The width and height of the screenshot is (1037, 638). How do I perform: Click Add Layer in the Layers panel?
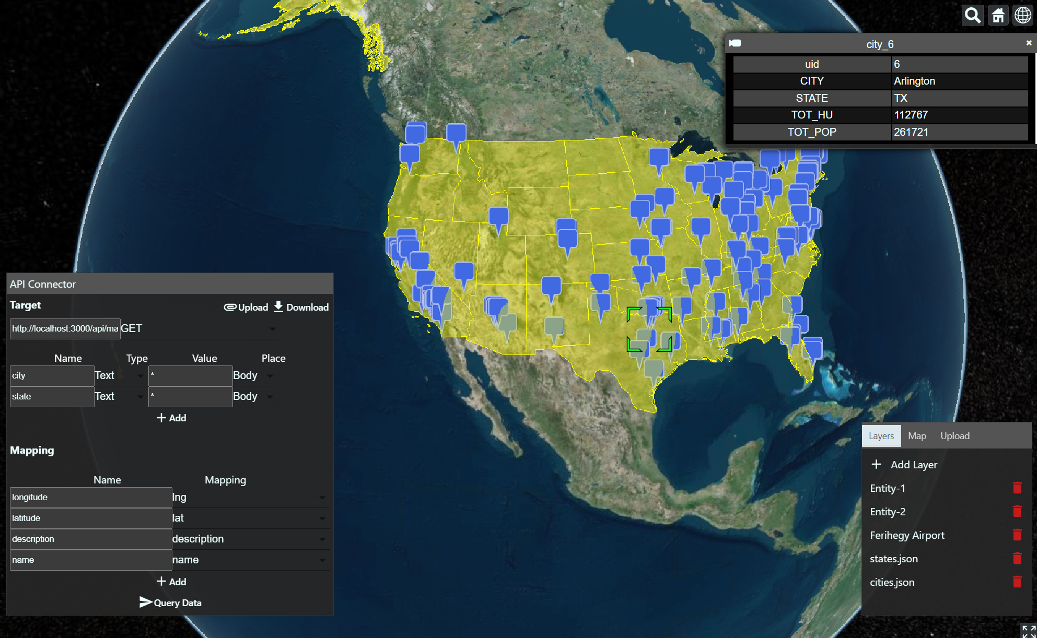click(904, 465)
